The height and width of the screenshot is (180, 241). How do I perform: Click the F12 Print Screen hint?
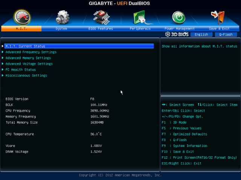(199, 157)
